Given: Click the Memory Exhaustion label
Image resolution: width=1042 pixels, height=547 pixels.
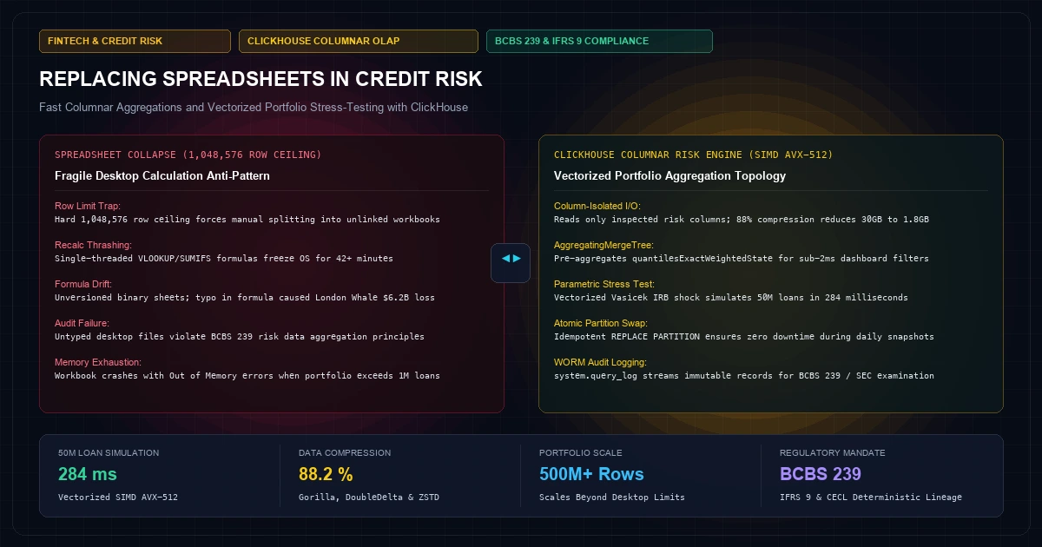Looking at the screenshot, I should (x=98, y=362).
